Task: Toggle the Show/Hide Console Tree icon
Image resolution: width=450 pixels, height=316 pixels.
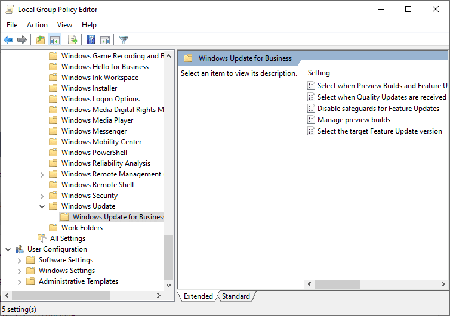Action: [x=54, y=39]
